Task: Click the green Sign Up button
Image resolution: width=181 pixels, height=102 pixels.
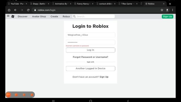Action: tap(167, 16)
